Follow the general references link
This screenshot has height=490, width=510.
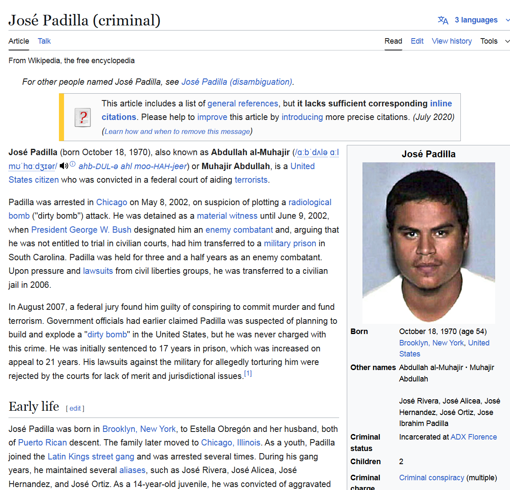coord(243,103)
